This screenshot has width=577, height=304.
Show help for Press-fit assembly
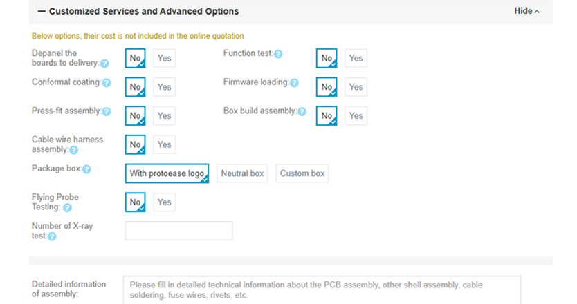click(107, 111)
